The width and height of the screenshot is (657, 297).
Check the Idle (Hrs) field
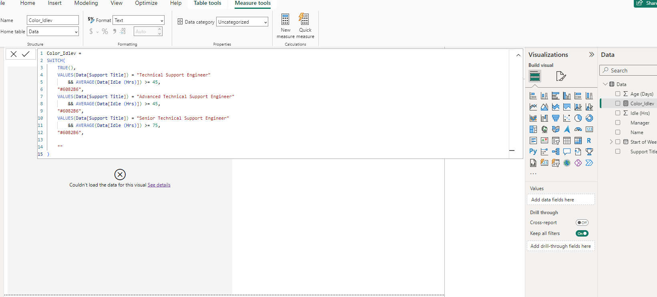[618, 113]
